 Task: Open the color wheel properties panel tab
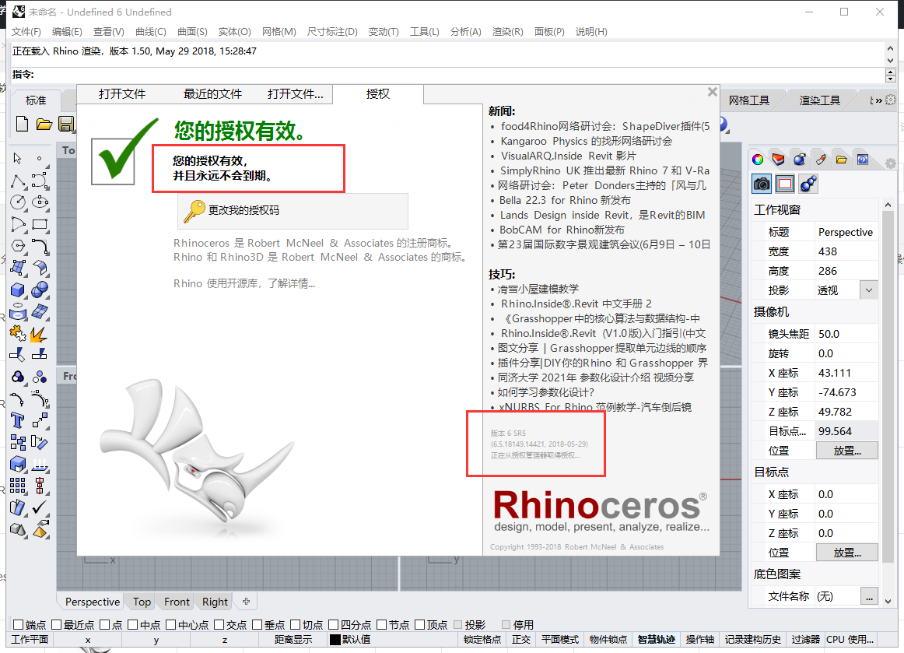[x=759, y=160]
